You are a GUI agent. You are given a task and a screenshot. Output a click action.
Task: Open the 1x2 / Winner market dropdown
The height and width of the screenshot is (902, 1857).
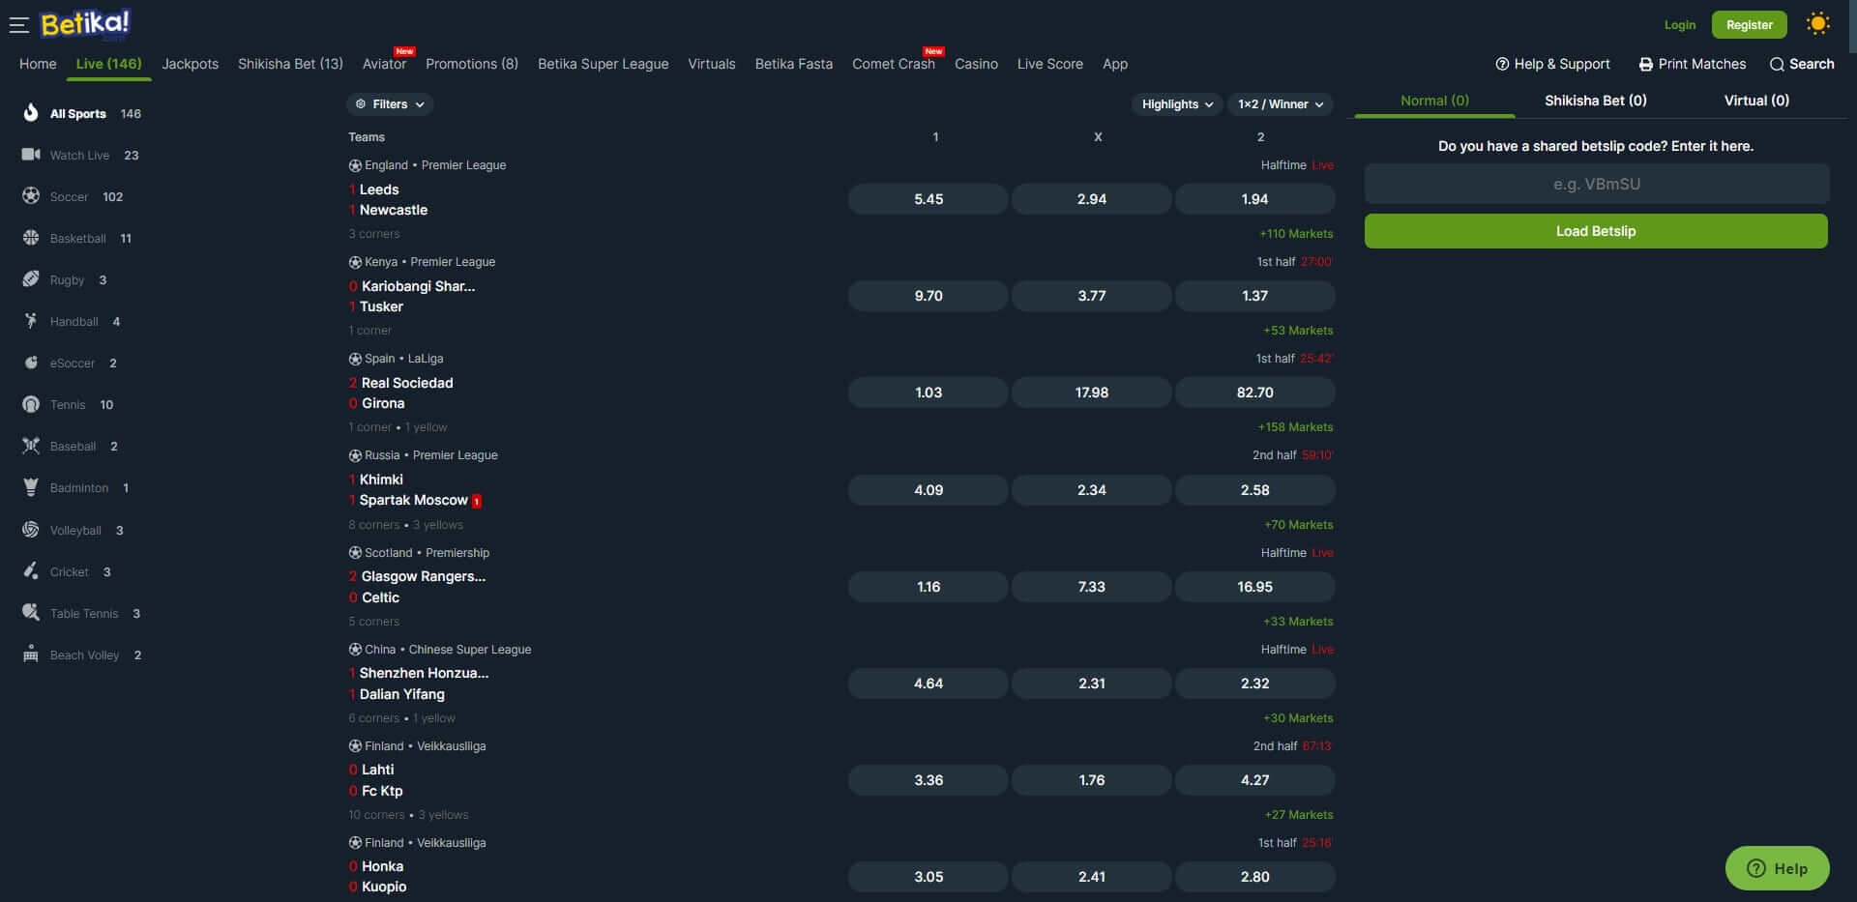point(1279,104)
